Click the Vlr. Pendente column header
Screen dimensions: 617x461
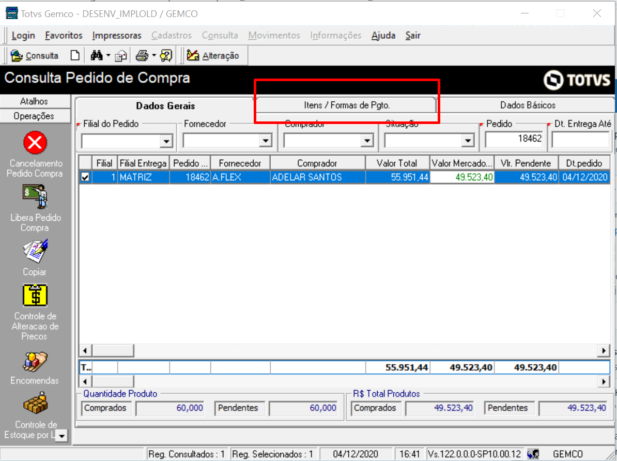tap(526, 163)
